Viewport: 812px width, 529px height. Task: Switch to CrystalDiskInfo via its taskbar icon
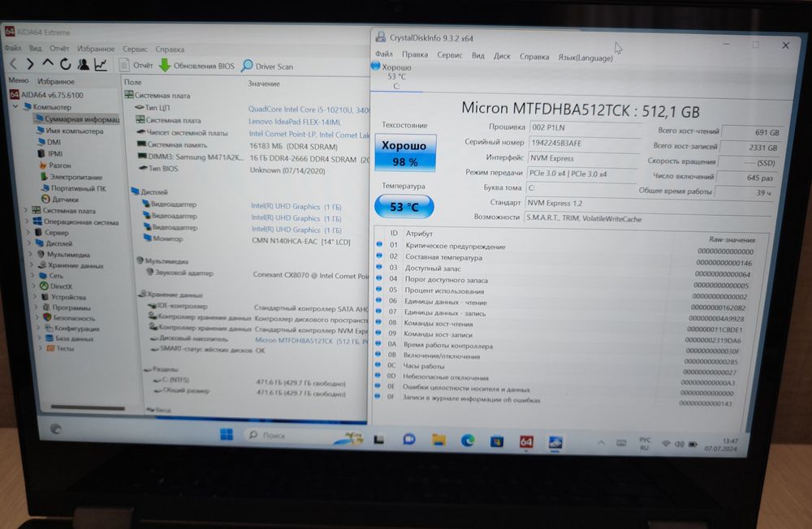(x=555, y=442)
